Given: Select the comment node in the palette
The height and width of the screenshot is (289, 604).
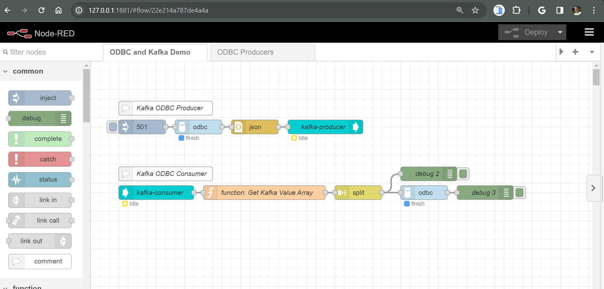Looking at the screenshot, I should 40,262.
